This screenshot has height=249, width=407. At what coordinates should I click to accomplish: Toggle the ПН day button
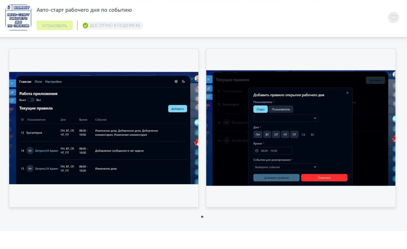[258, 135]
